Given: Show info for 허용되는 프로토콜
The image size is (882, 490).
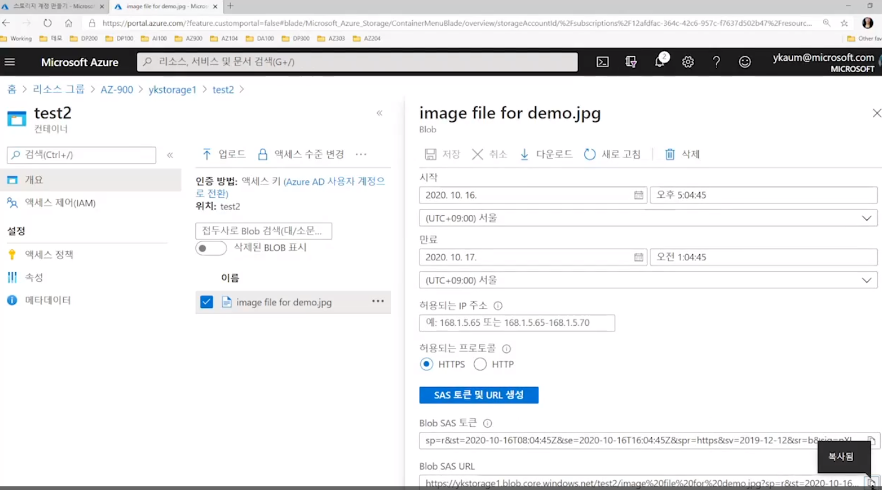Looking at the screenshot, I should coord(507,349).
